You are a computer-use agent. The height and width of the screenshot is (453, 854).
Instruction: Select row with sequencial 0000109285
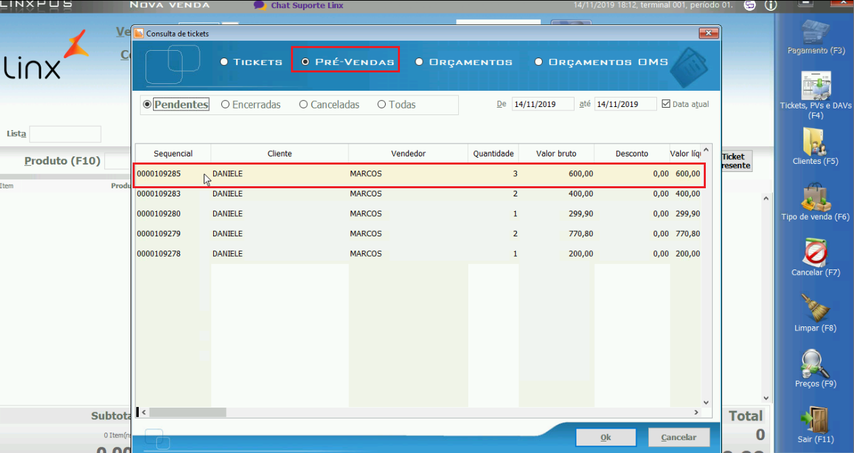418,174
